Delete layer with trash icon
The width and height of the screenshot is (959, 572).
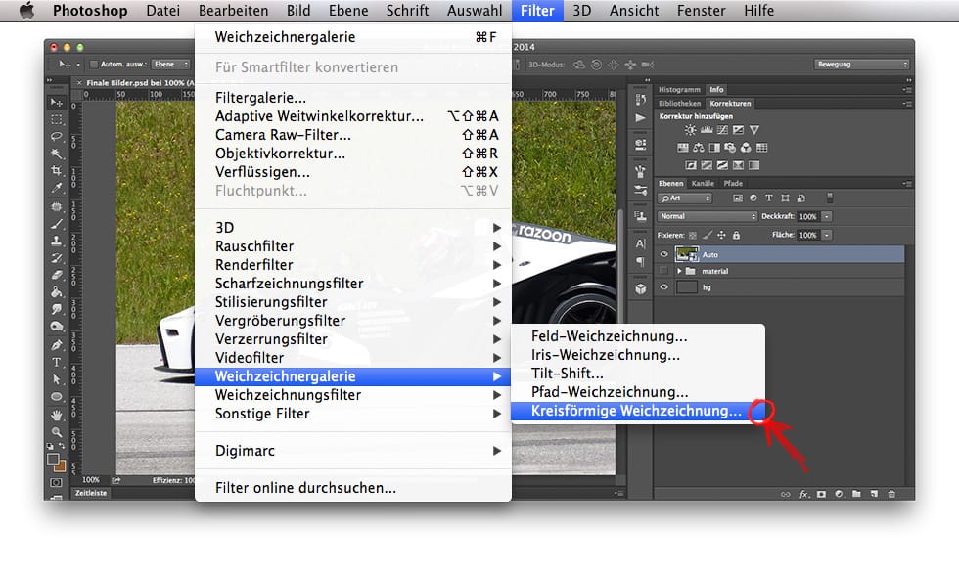point(891,494)
